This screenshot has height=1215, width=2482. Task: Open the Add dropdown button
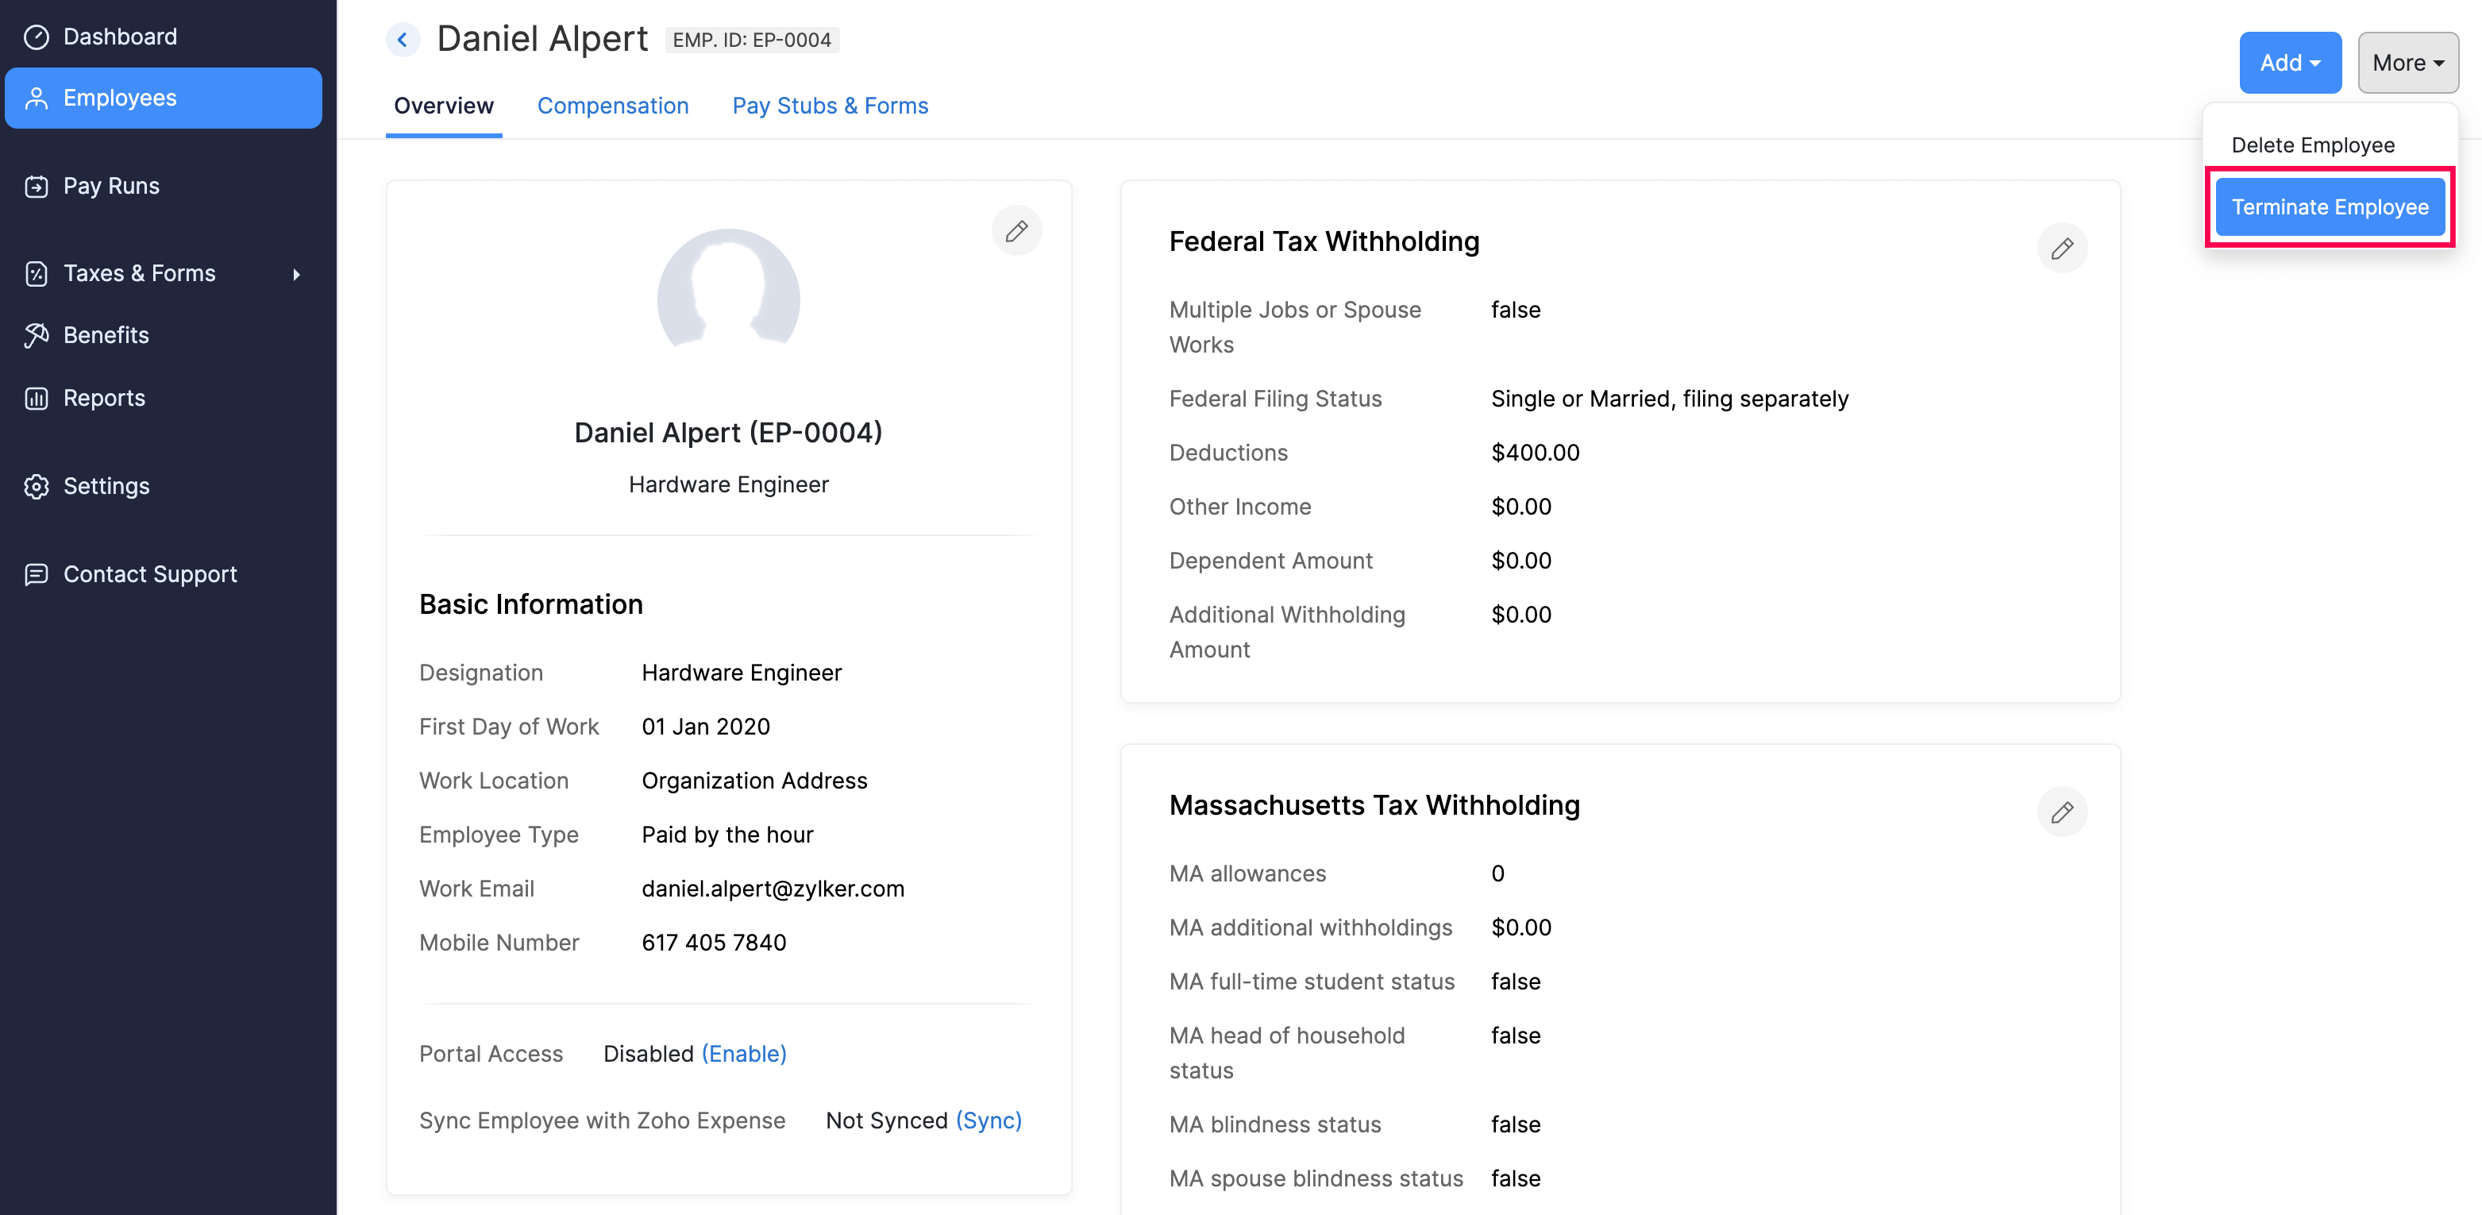pyautogui.click(x=2289, y=63)
